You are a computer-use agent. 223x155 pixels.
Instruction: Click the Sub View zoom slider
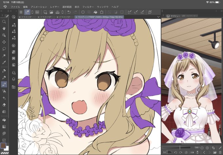click(x=176, y=147)
